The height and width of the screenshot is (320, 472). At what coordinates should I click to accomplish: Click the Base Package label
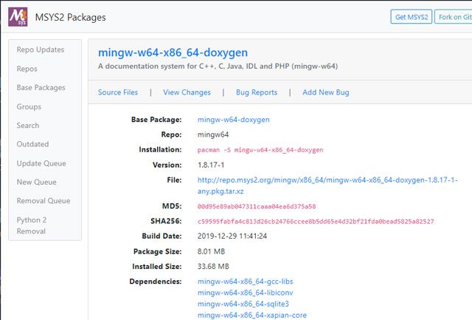[156, 120]
